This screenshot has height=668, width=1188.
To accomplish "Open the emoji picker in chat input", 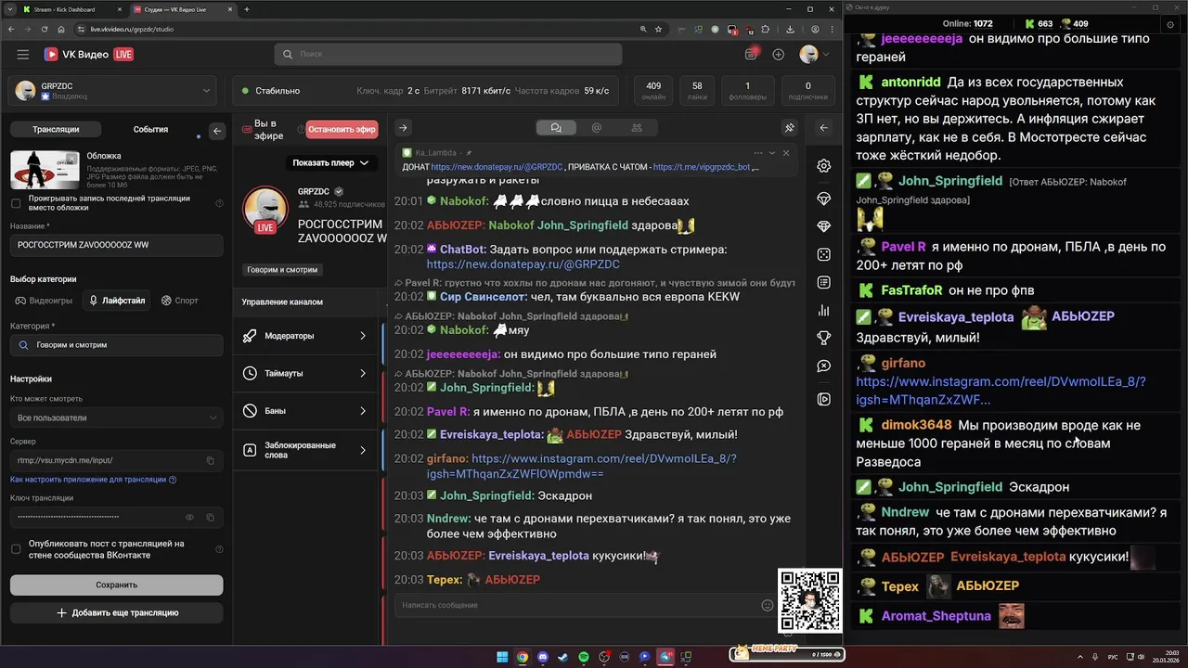I will tap(767, 605).
